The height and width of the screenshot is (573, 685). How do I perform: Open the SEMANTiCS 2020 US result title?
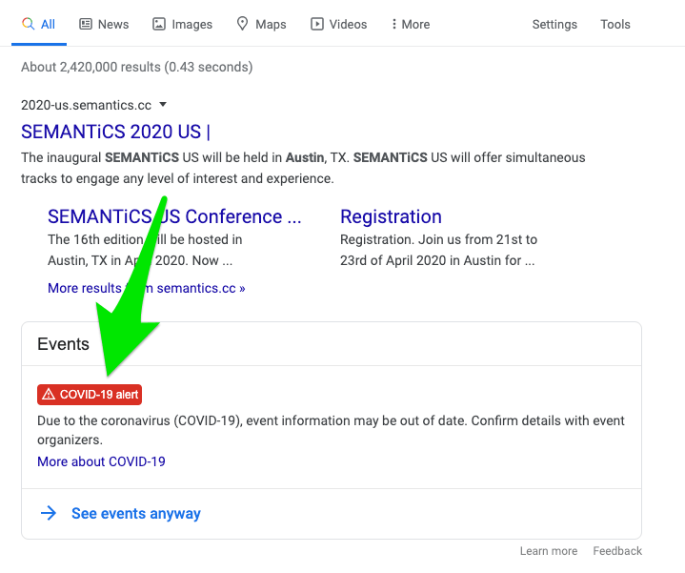coord(116,132)
